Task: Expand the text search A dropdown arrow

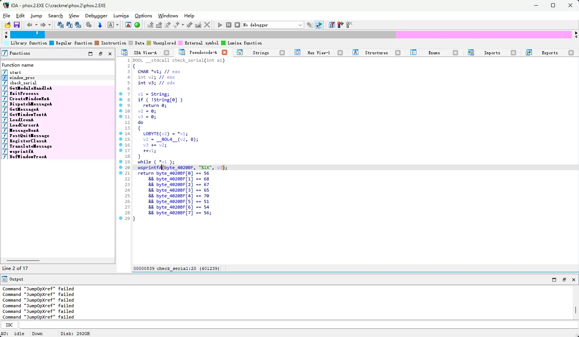Action: 118,25
